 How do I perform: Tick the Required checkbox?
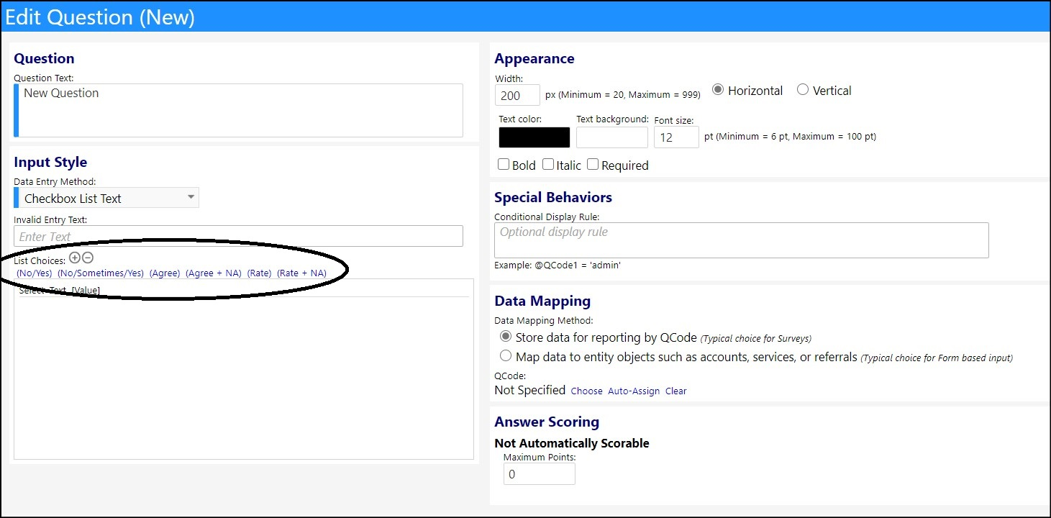tap(593, 165)
